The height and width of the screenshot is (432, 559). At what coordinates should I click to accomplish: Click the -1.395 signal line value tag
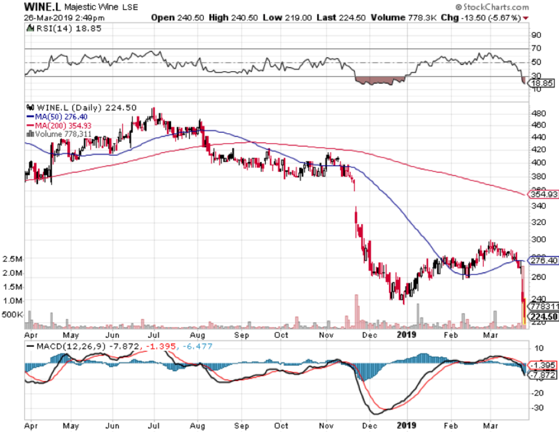[x=542, y=365]
